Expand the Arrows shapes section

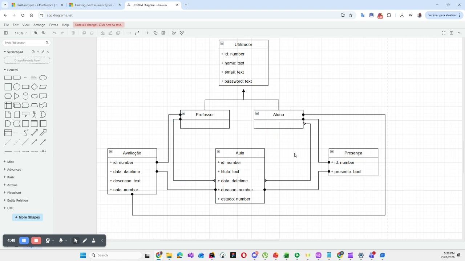click(x=11, y=185)
